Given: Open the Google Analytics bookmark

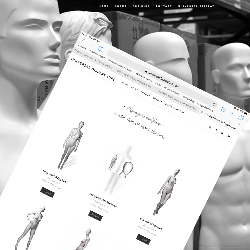Looking at the screenshot, I should tap(205, 107).
